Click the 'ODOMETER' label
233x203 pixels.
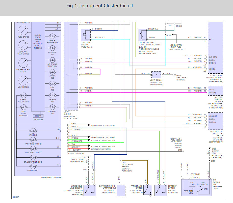tap(38, 120)
